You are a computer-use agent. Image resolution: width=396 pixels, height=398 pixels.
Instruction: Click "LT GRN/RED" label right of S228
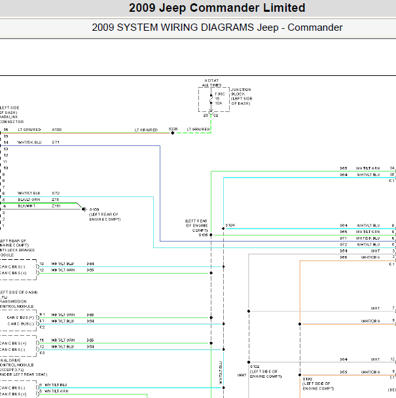(x=198, y=129)
